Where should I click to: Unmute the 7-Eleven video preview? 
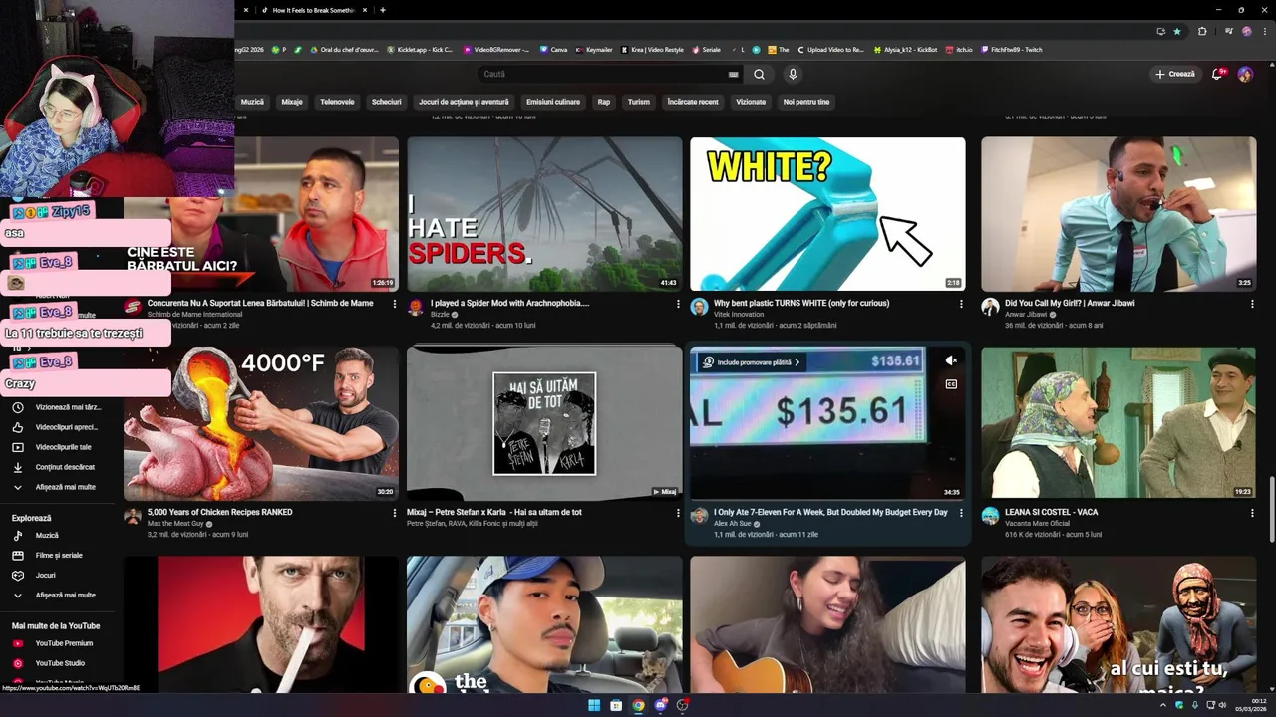click(951, 360)
